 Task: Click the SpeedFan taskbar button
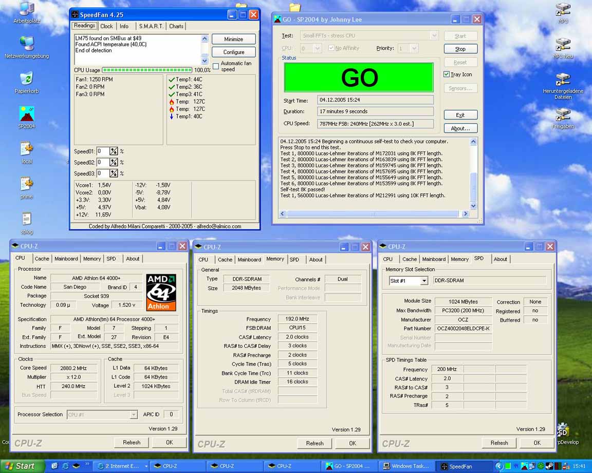click(464, 466)
